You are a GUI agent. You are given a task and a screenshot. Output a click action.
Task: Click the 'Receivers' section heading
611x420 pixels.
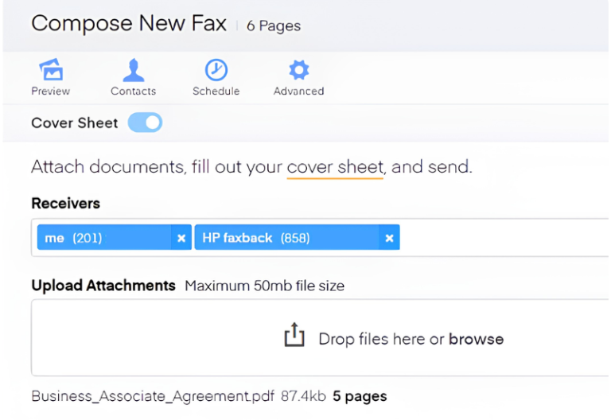coord(65,204)
